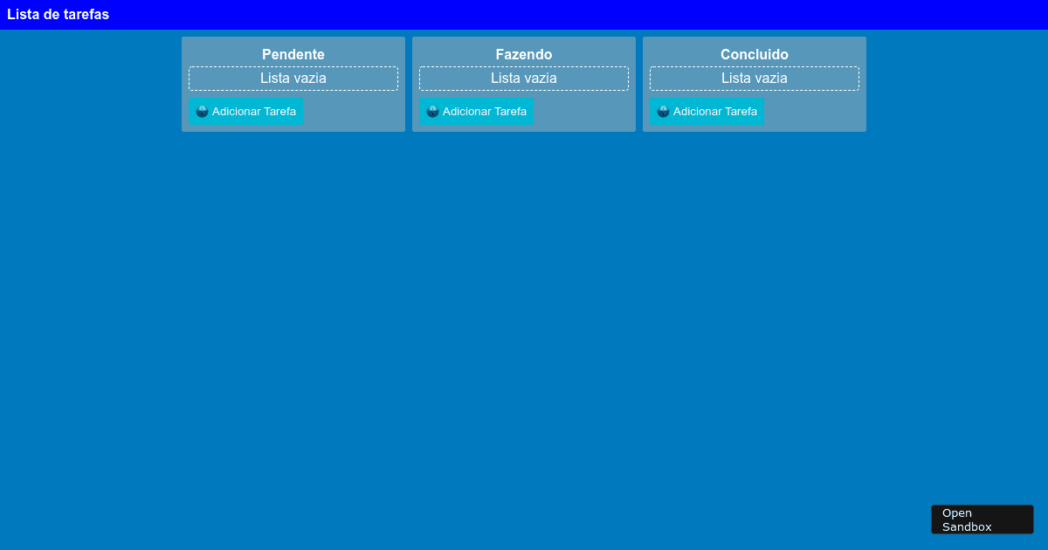The width and height of the screenshot is (1048, 550).
Task: Click the plus icon on Pendente's Adicionar Tarefa button
Action: [202, 111]
